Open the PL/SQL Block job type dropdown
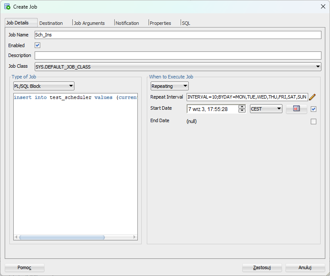This screenshot has width=330, height=276. [x=44, y=86]
